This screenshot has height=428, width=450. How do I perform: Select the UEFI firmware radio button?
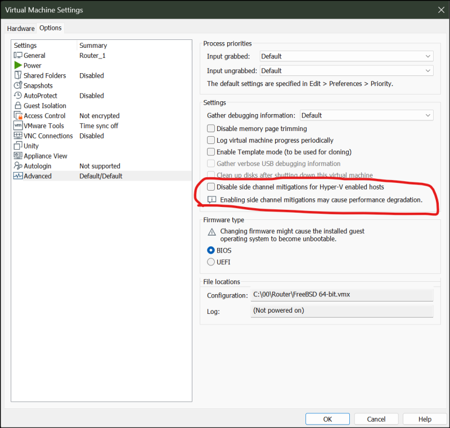(211, 262)
